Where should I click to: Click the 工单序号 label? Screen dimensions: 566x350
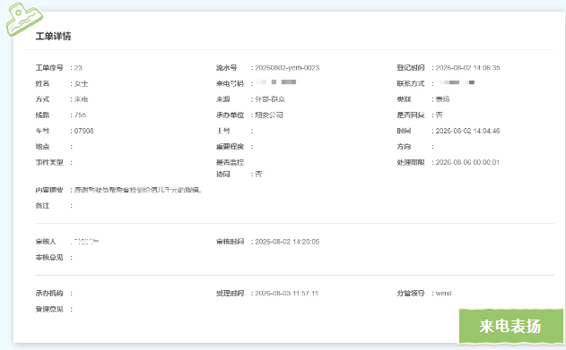(49, 68)
